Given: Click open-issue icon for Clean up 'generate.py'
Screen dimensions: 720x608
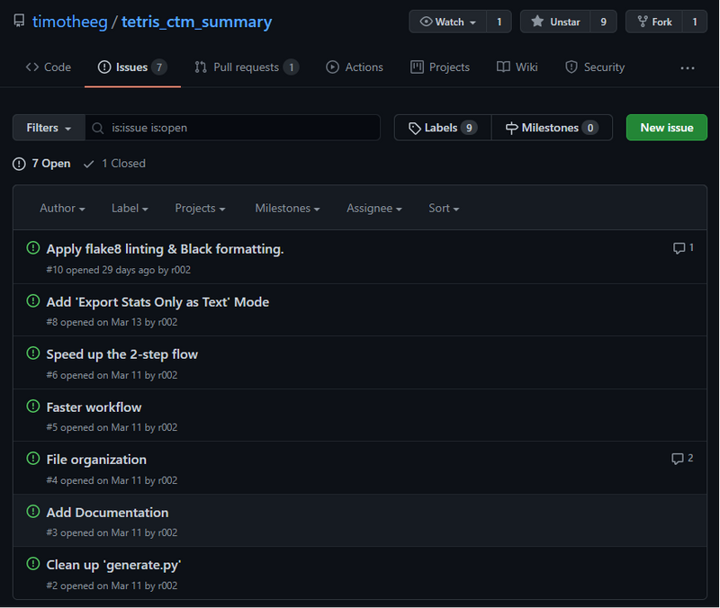Looking at the screenshot, I should coord(33,564).
